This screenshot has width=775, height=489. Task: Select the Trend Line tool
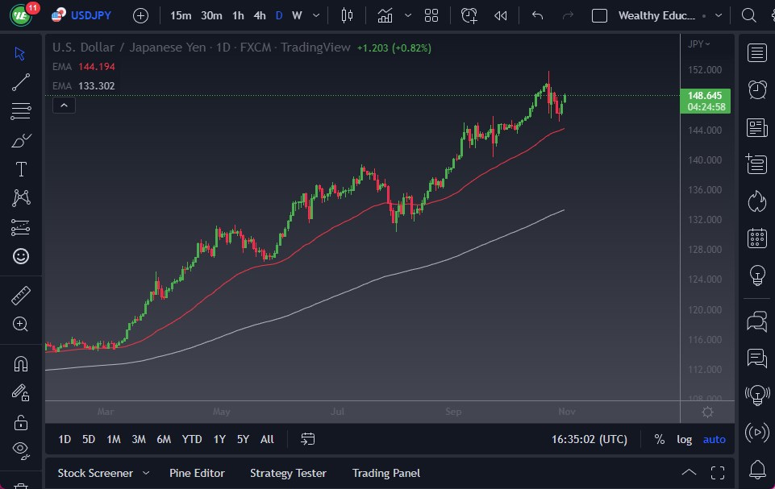click(21, 81)
